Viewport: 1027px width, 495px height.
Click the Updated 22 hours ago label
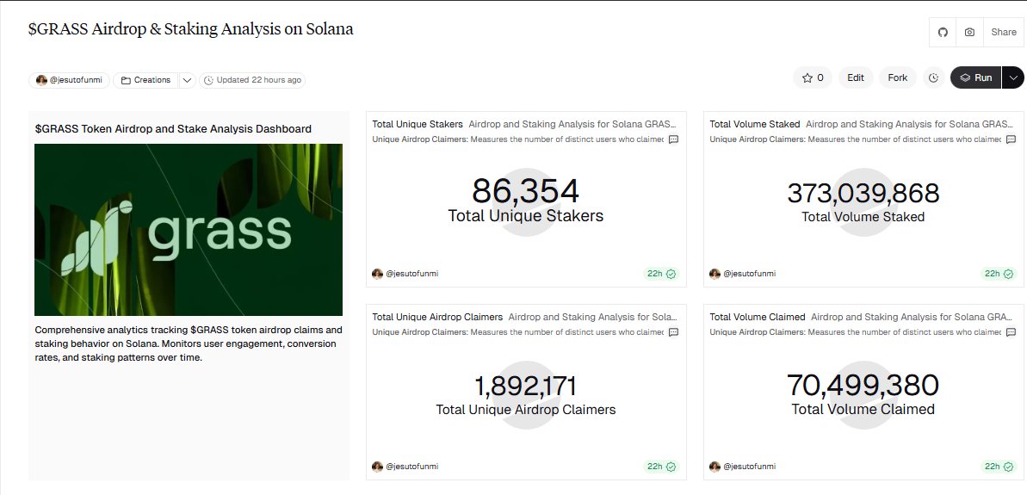pyautogui.click(x=252, y=80)
